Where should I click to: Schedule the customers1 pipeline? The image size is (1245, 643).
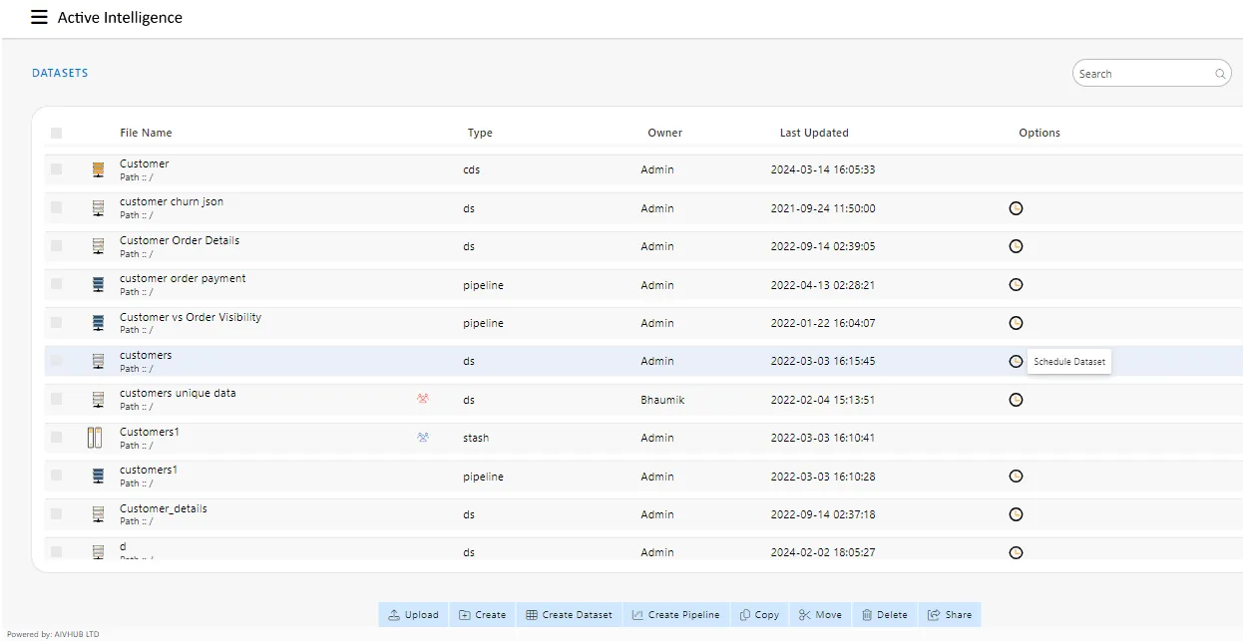1017,477
